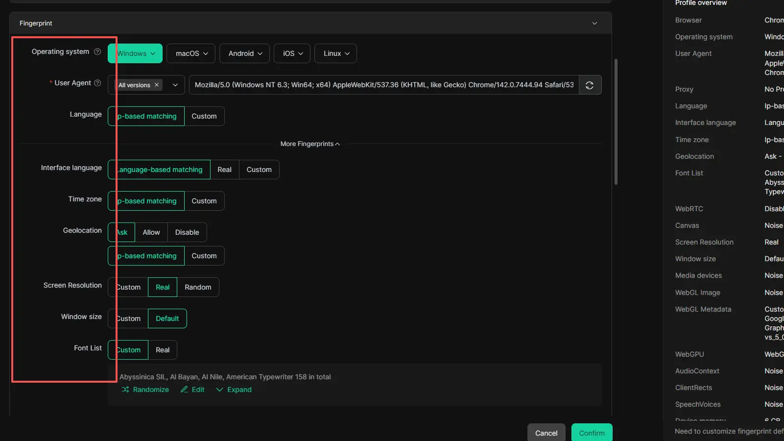Viewport: 784px width, 441px height.
Task: Choose Real font list option
Action: 163,350
